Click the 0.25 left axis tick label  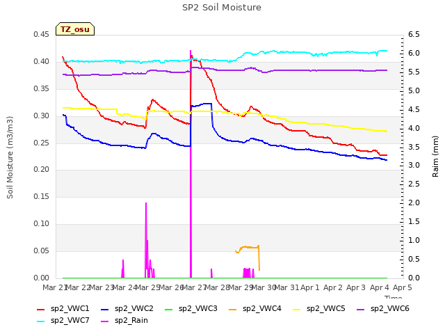pos(41,143)
